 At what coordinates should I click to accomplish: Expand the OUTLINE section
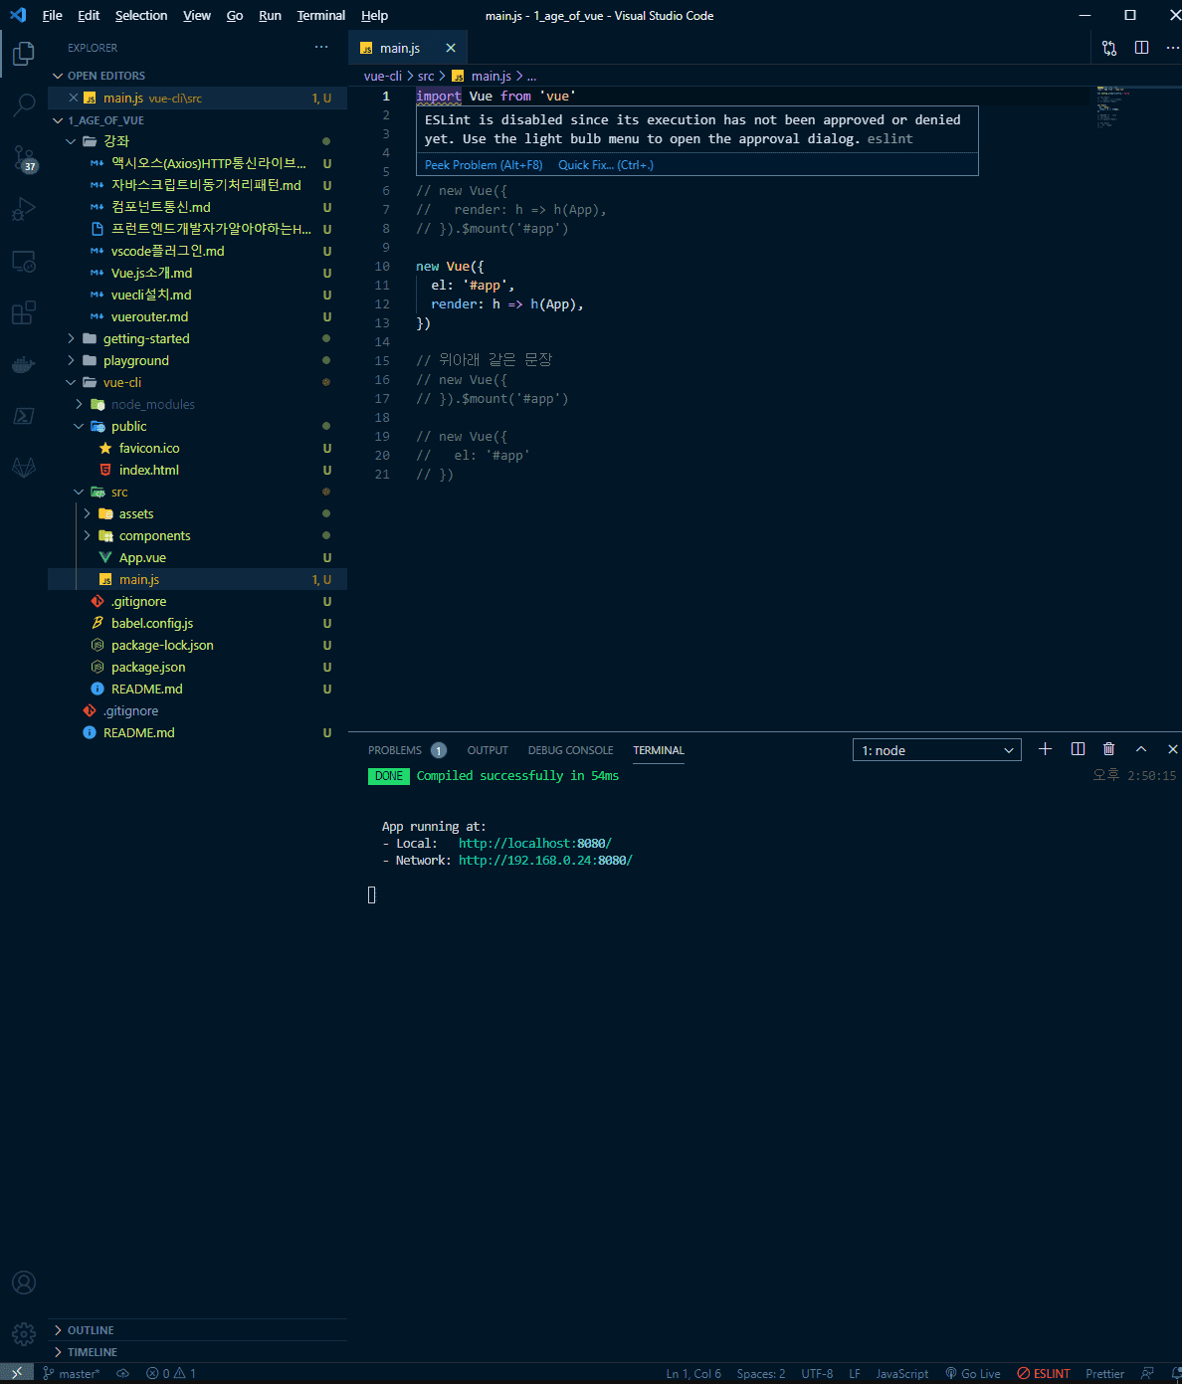pyautogui.click(x=198, y=1330)
